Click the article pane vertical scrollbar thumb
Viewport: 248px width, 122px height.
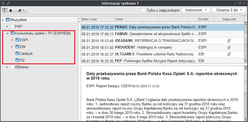coord(246,82)
